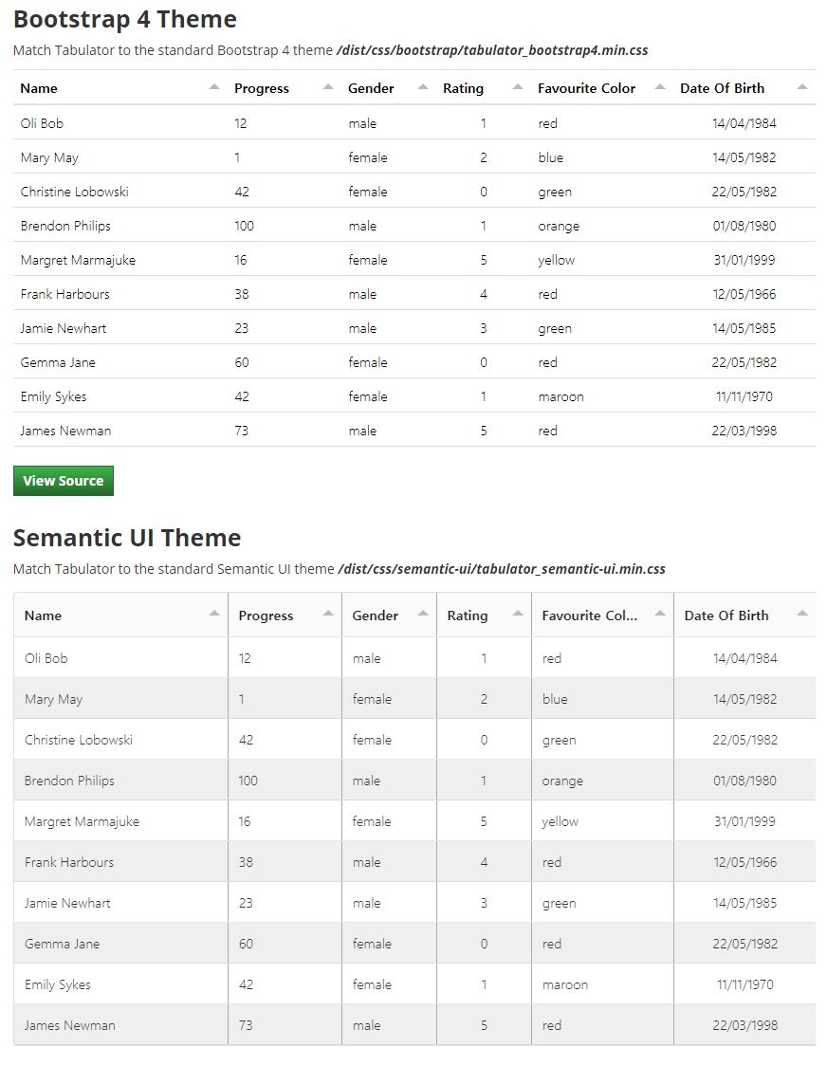Click date 31/01/1999 in Bootstrap table
827x1066 pixels.
click(744, 260)
